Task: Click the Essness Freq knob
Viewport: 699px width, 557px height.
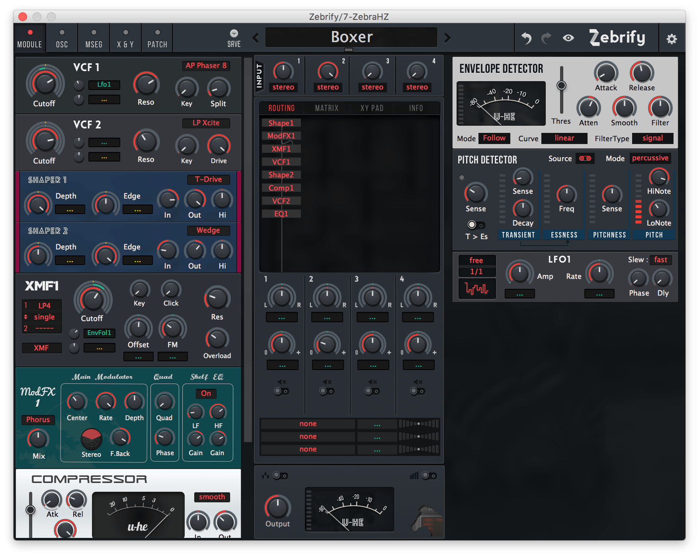Action: [566, 194]
